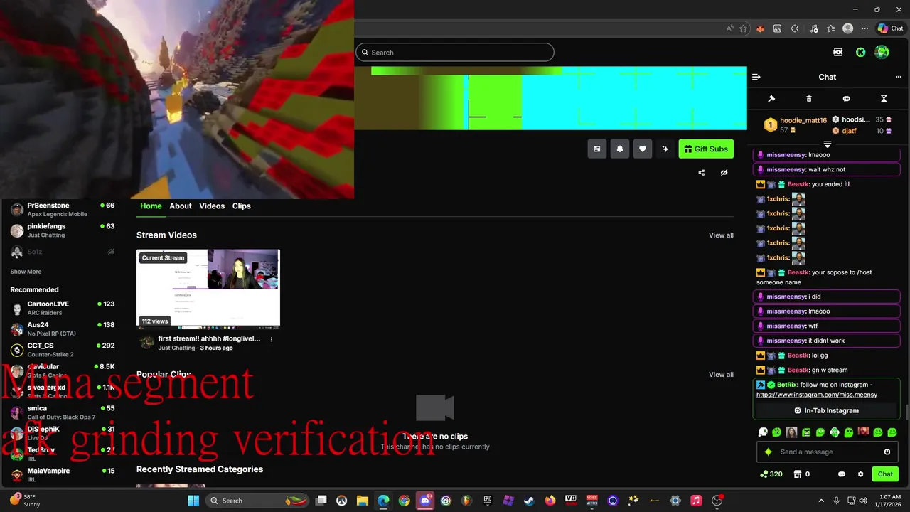Show hidden system tray icons chevron
910x512 pixels.
click(x=821, y=501)
